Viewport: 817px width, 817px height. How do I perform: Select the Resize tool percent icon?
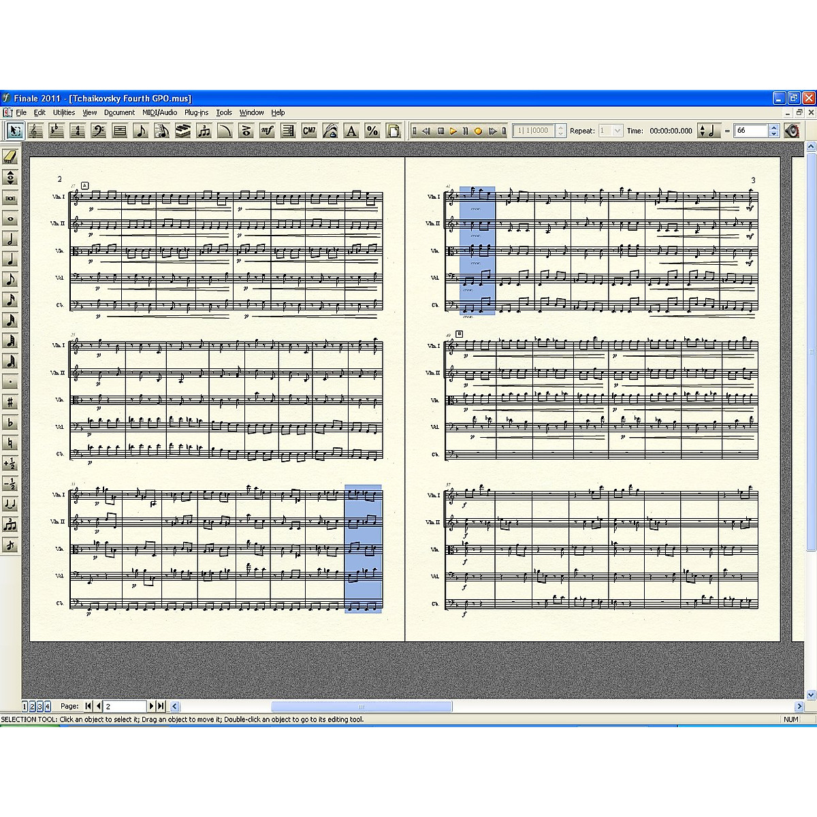(372, 131)
